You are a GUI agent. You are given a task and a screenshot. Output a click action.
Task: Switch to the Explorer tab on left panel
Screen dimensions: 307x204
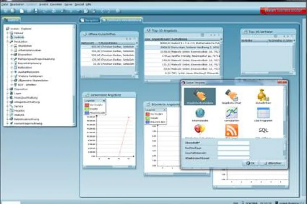pyautogui.click(x=11, y=20)
